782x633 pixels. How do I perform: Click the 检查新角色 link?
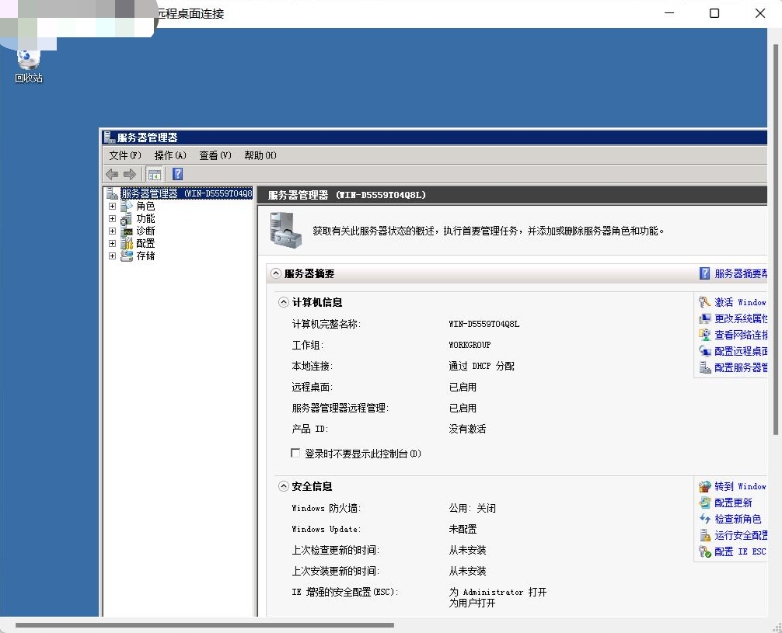[x=738, y=519]
